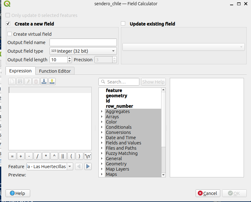Screen dimensions: 251x202
Task: Click the Output field name input
Action: click(83, 42)
